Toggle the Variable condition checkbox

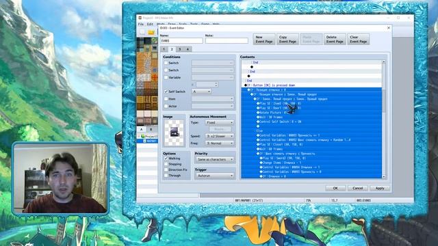click(x=166, y=77)
